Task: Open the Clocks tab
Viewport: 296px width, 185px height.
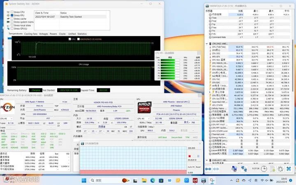Action: 62,34
